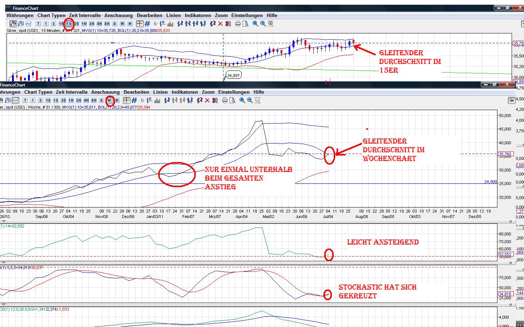Toggle the grid in the 15-minute window
The height and width of the screenshot is (327, 524).
click(147, 24)
